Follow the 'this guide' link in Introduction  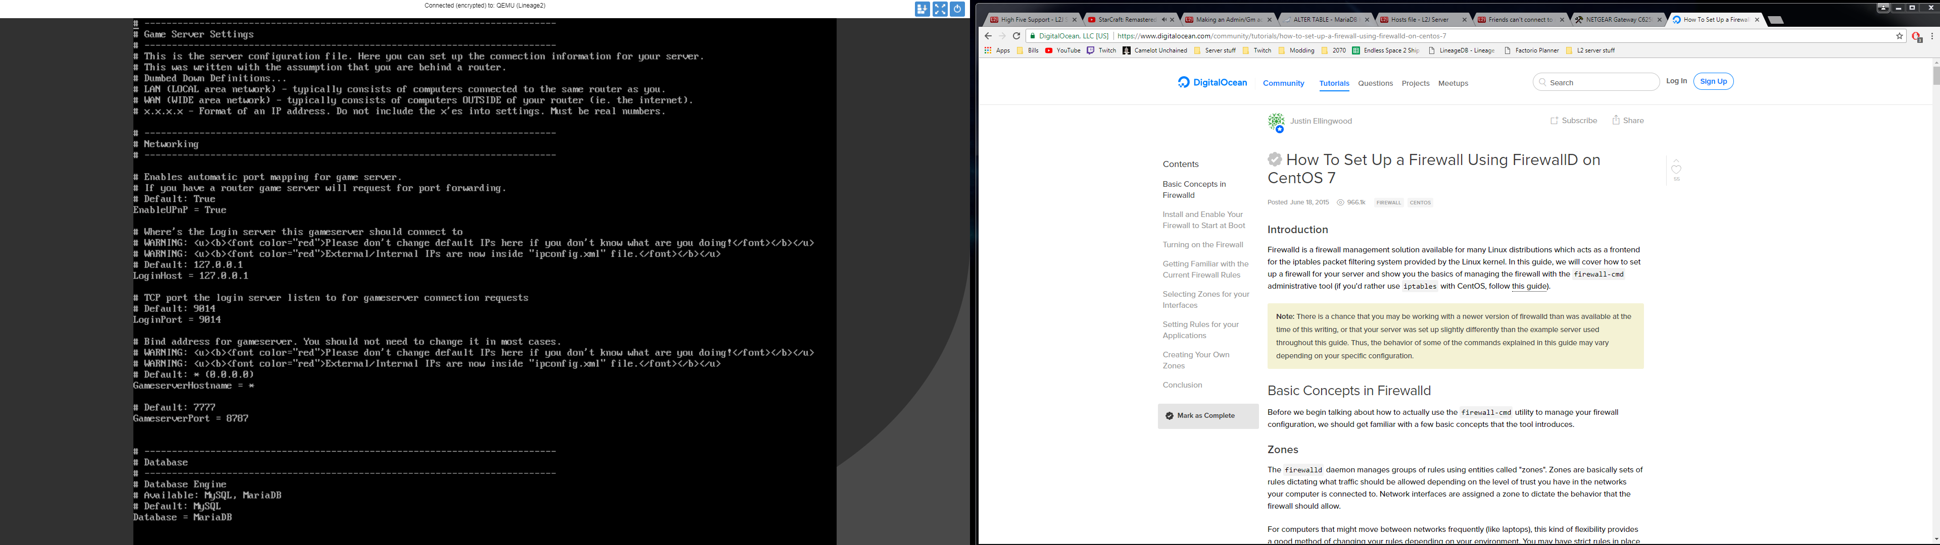point(1529,287)
